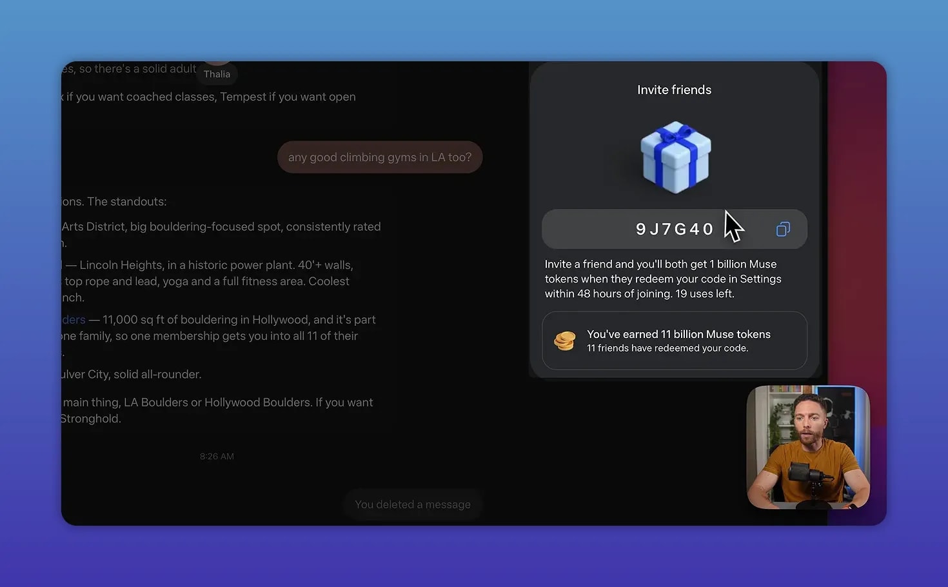The width and height of the screenshot is (948, 587).
Task: Select the invite code 9J7G40 field
Action: tap(675, 229)
